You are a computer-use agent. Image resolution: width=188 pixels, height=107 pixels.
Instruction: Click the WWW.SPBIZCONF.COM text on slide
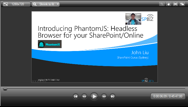click(x=49, y=80)
